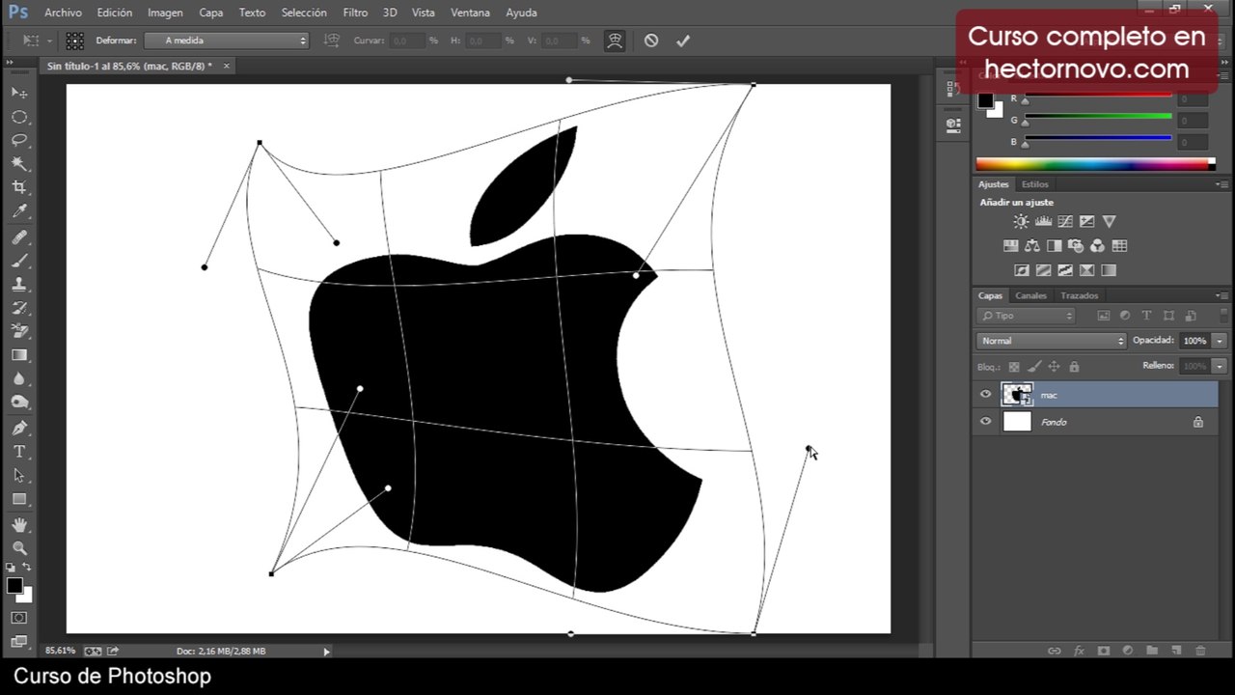Viewport: 1235px width, 695px height.
Task: Toggle lock all
Action: pos(1074,367)
